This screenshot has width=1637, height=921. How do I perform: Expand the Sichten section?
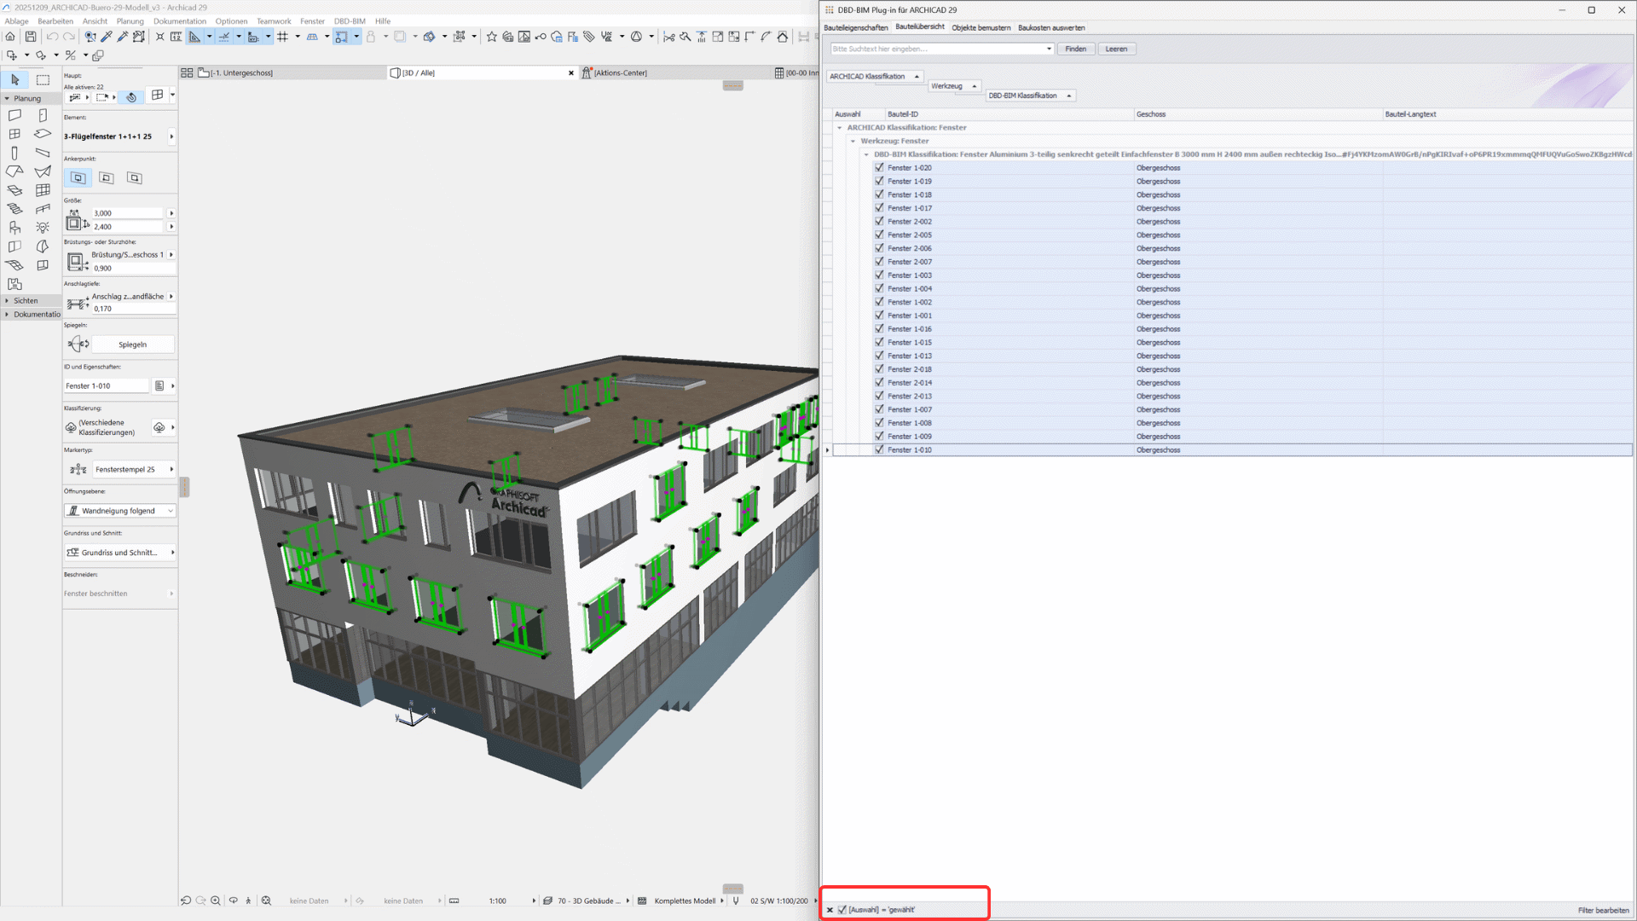point(7,301)
